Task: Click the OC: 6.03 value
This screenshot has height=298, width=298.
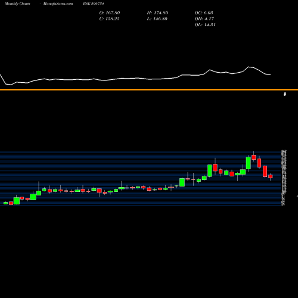Action: [x=204, y=13]
